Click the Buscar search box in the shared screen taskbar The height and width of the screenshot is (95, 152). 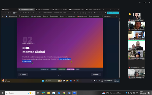53,81
